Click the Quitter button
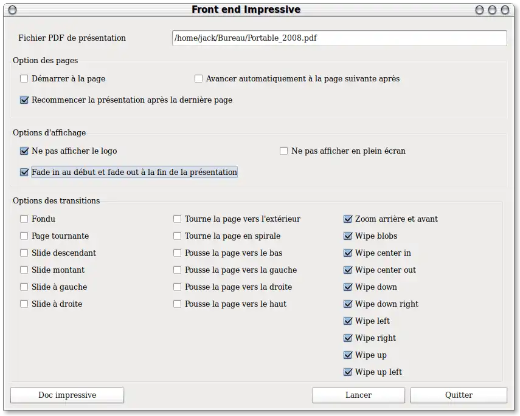Screen dimensions: 520x416 click(x=459, y=395)
